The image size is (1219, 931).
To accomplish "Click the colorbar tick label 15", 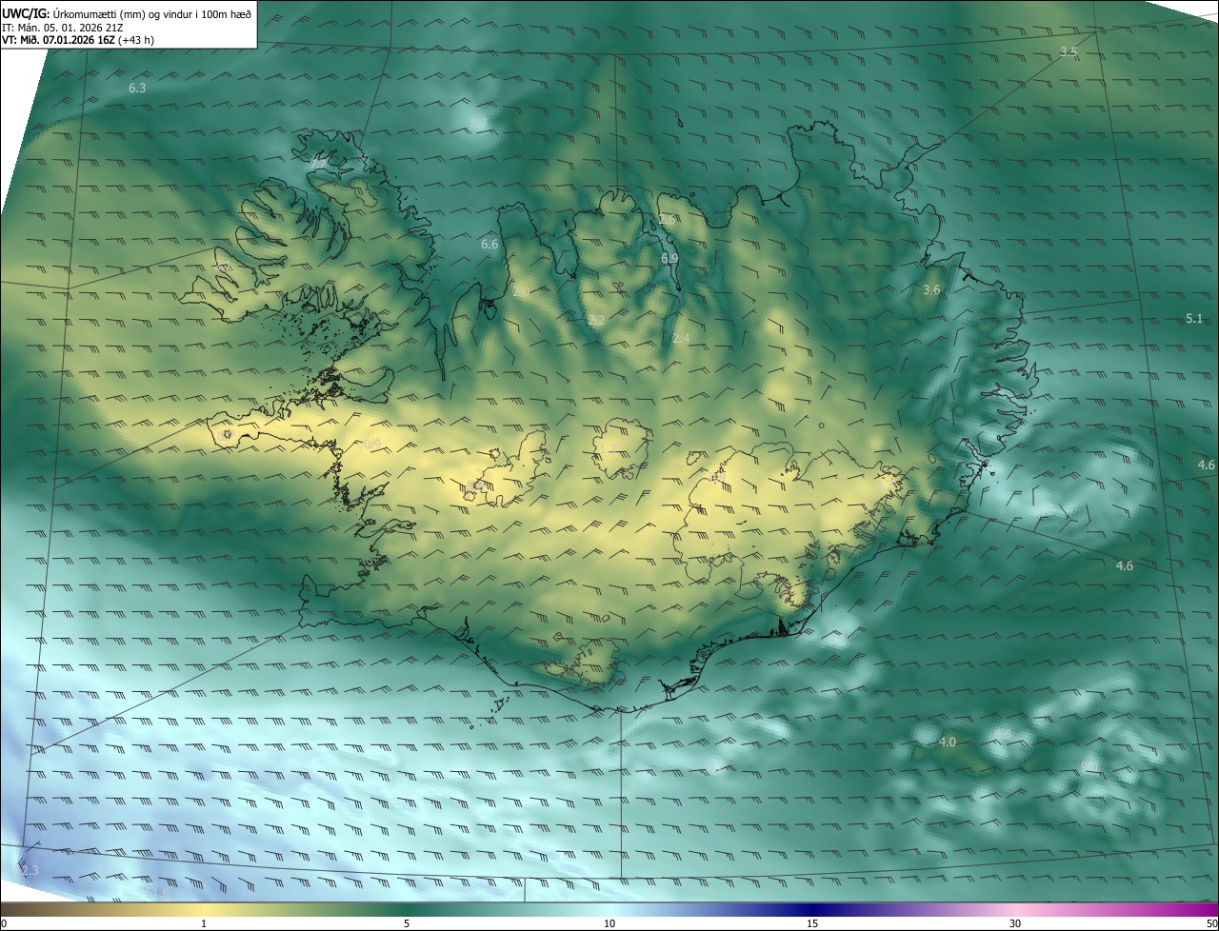I will click(812, 923).
